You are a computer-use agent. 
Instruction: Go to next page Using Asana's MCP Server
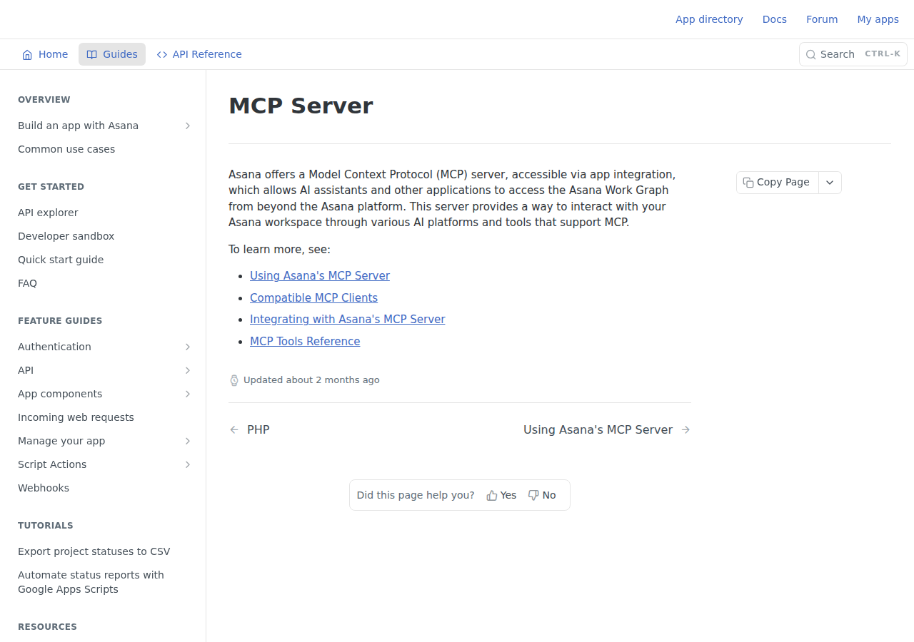[x=607, y=429]
